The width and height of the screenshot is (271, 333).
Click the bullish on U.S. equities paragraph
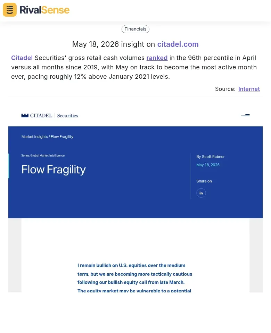135,278
